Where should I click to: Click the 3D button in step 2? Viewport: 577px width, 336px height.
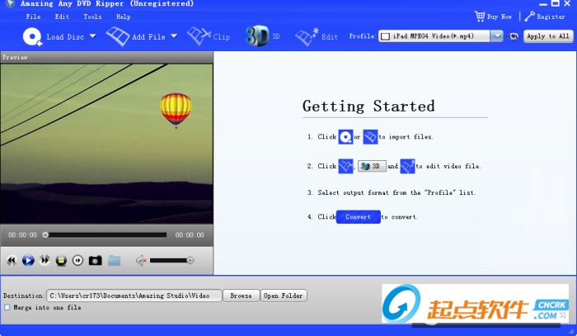click(372, 166)
